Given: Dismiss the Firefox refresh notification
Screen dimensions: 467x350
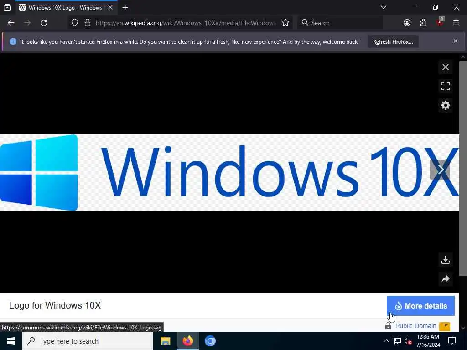Looking at the screenshot, I should pyautogui.click(x=456, y=41).
